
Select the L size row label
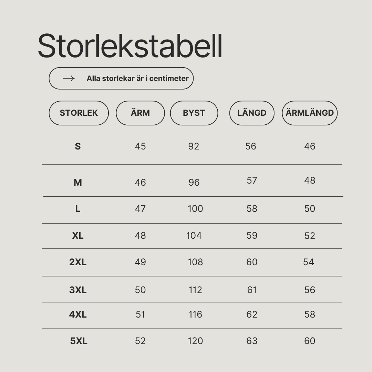click(x=78, y=209)
